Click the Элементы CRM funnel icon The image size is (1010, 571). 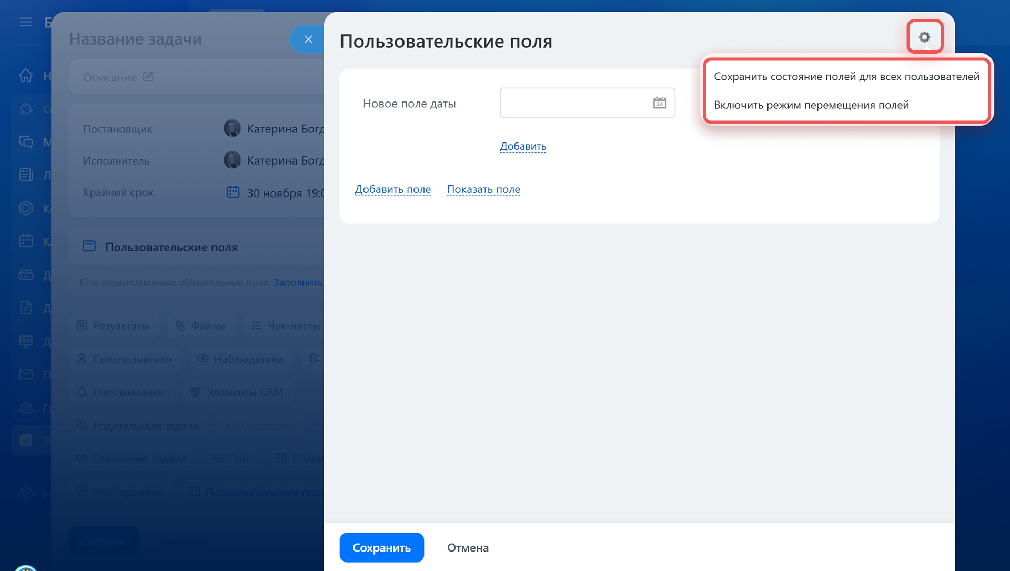coord(194,391)
